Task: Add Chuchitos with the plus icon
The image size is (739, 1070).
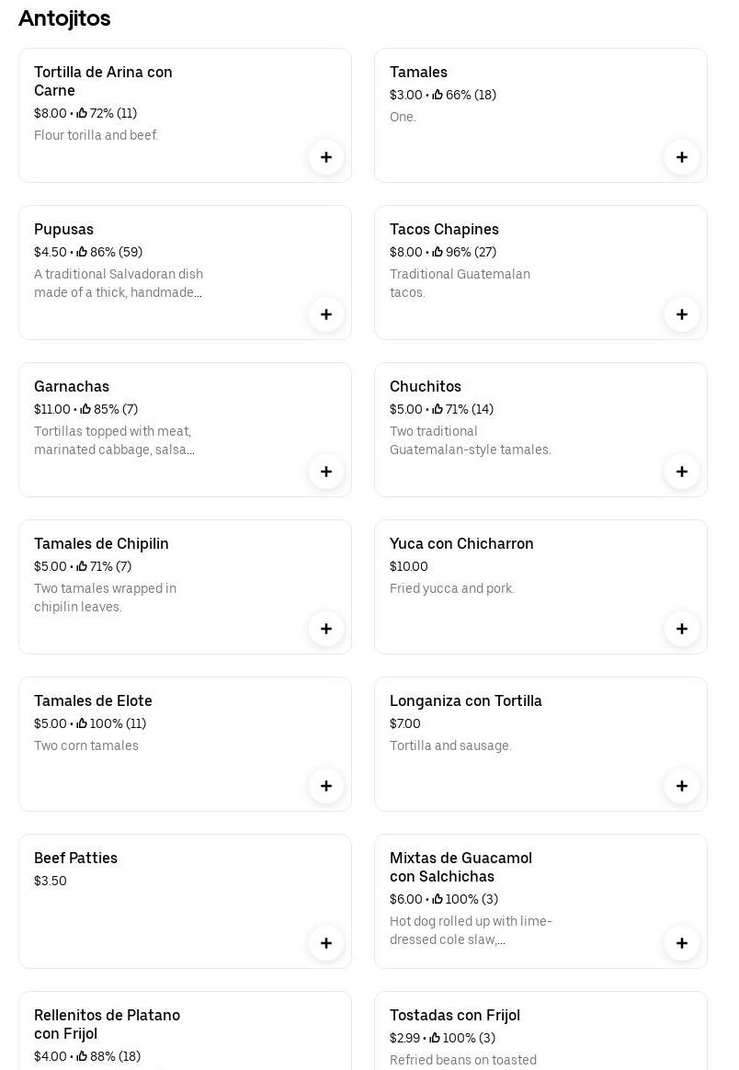Action: tap(682, 472)
